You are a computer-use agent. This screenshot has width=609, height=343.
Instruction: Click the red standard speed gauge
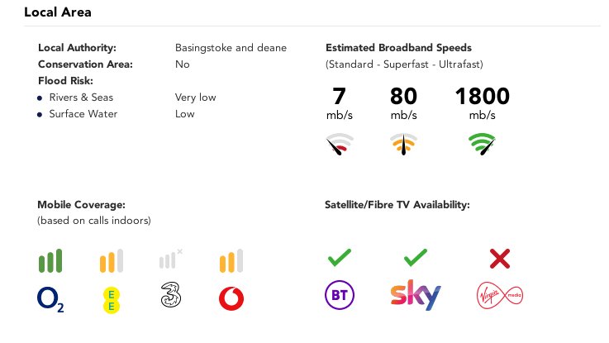coord(340,144)
